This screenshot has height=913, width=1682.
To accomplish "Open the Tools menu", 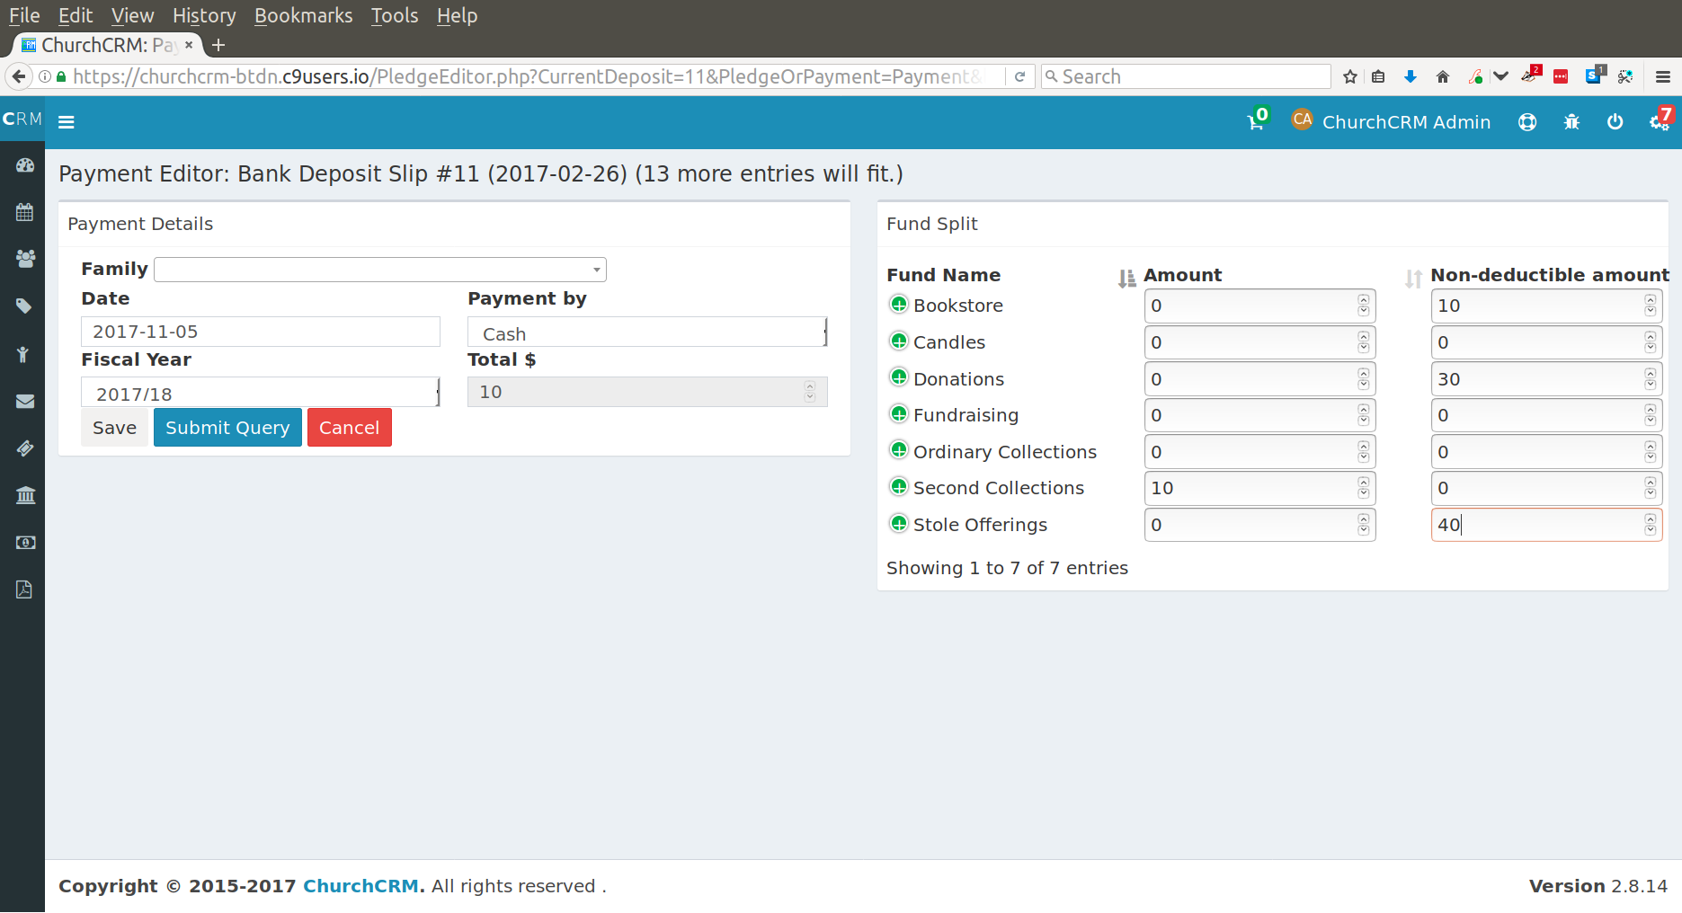I will [395, 15].
